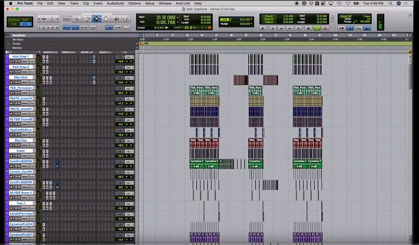Open the Main counter format dropdown
419x245 pixels.
coord(178,17)
